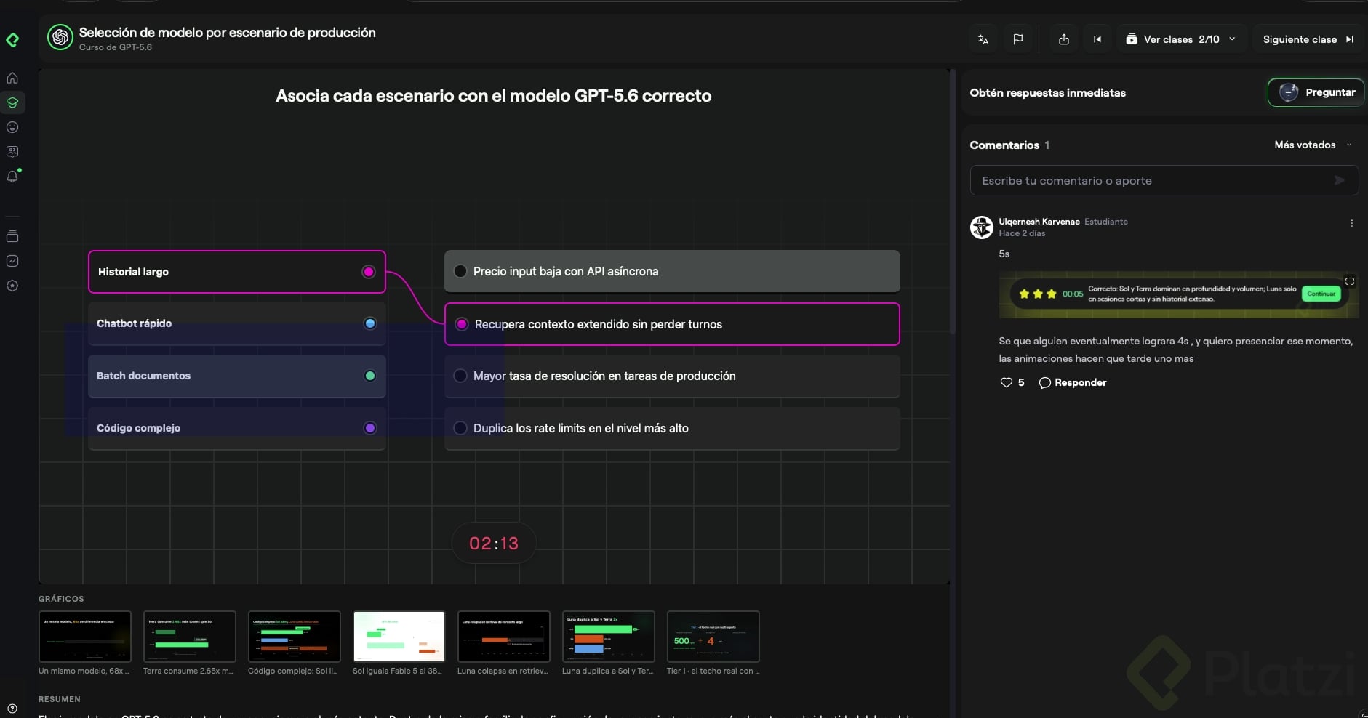1368x718 pixels.
Task: Open thumbnail 'Tier 1 · el techo real'
Action: [x=713, y=637]
